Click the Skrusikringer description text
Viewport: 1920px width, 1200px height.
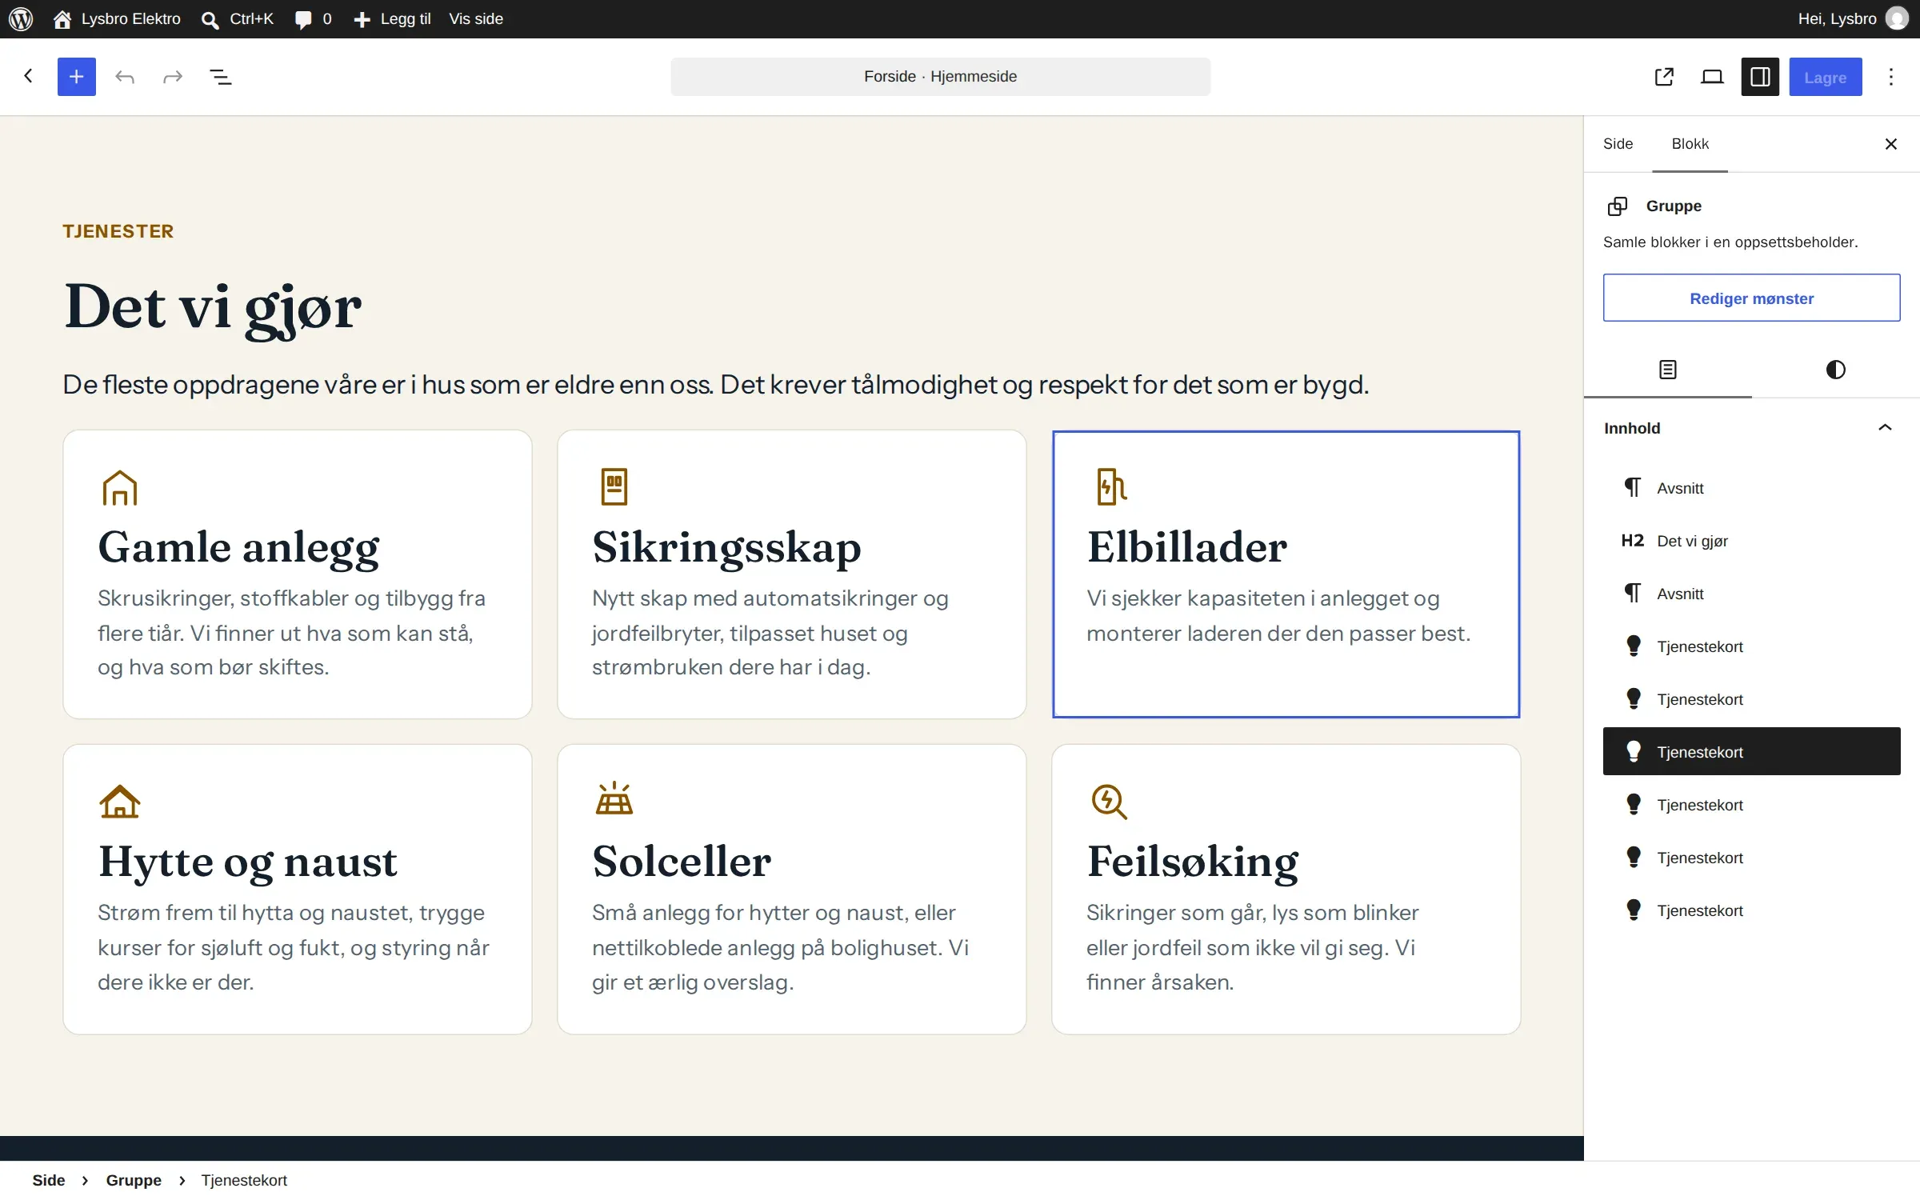[x=293, y=633]
